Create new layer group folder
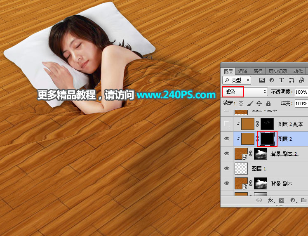308x236 pixels. click(304, 200)
